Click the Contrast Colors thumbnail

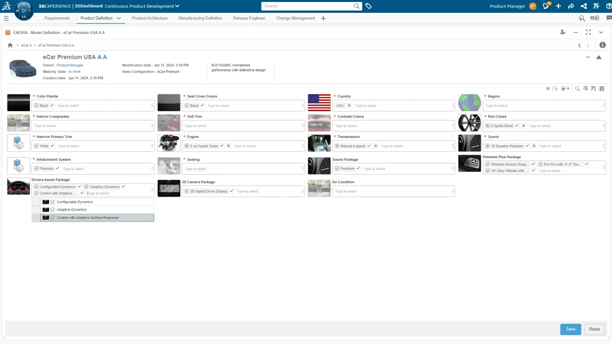pyautogui.click(x=319, y=123)
